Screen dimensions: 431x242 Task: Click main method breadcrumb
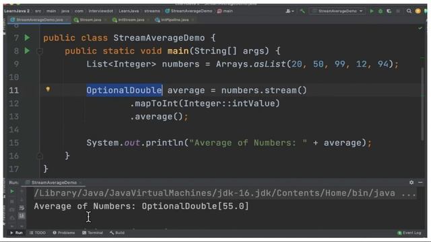click(225, 11)
